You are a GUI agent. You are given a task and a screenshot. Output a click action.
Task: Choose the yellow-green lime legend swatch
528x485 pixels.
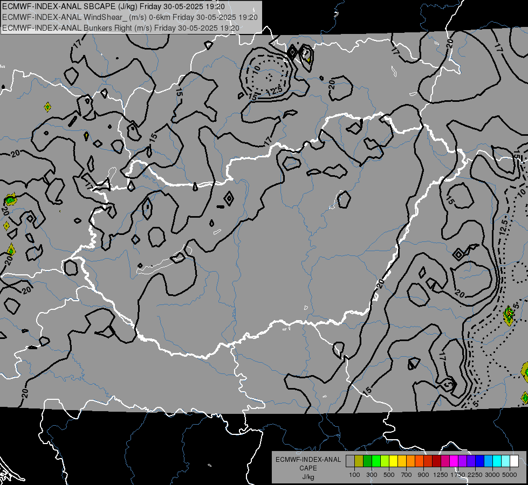coord(385,461)
